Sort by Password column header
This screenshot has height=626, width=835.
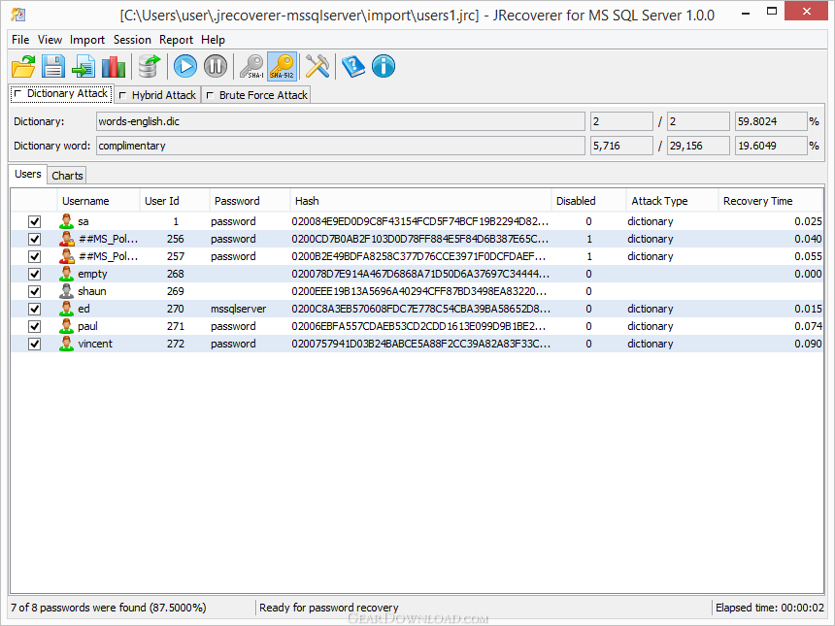click(250, 201)
